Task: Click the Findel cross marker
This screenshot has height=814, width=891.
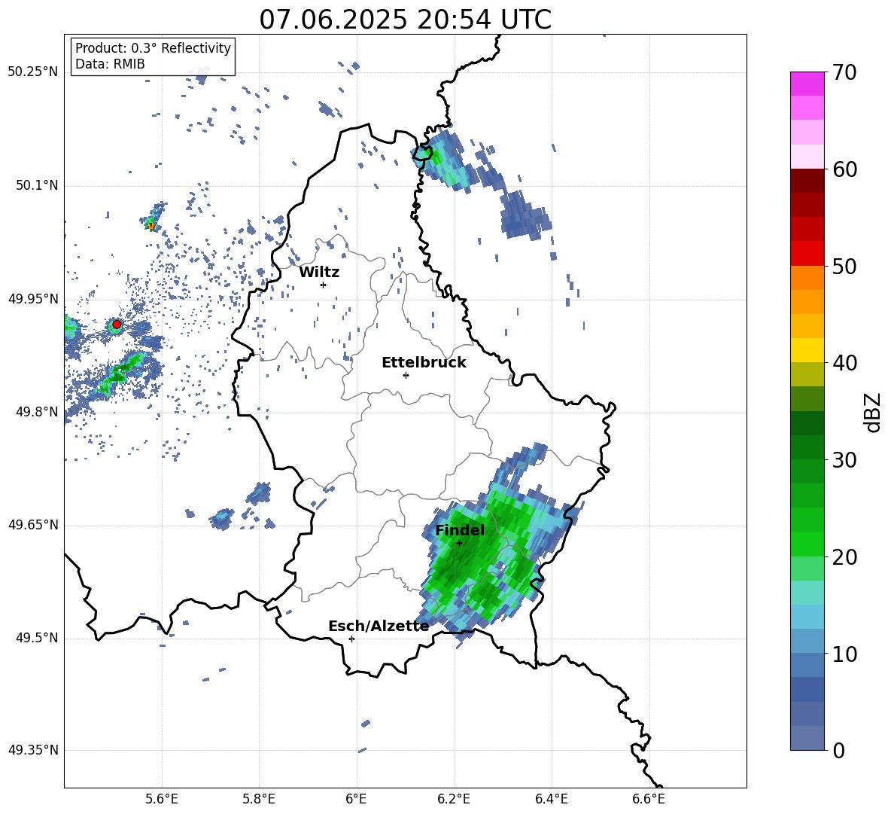Action: click(x=459, y=544)
